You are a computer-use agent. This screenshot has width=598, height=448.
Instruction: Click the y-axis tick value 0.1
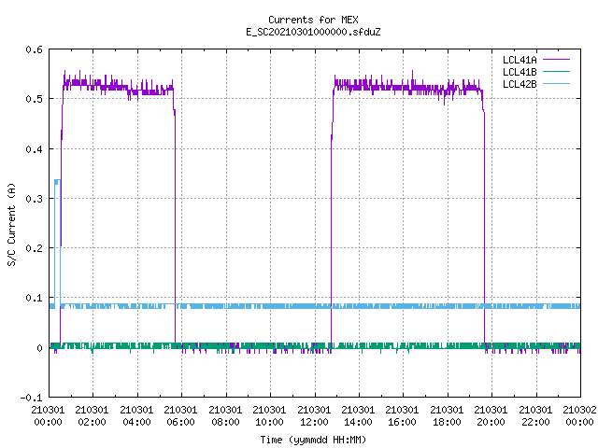click(34, 298)
